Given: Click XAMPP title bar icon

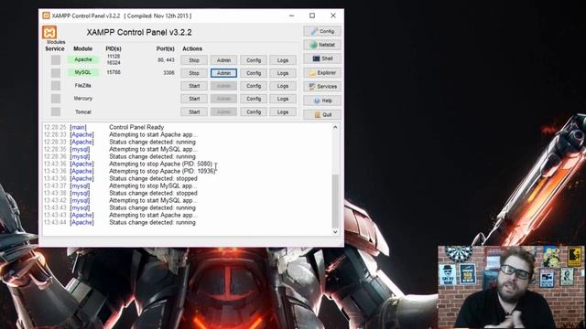Looking at the screenshot, I should pos(46,16).
